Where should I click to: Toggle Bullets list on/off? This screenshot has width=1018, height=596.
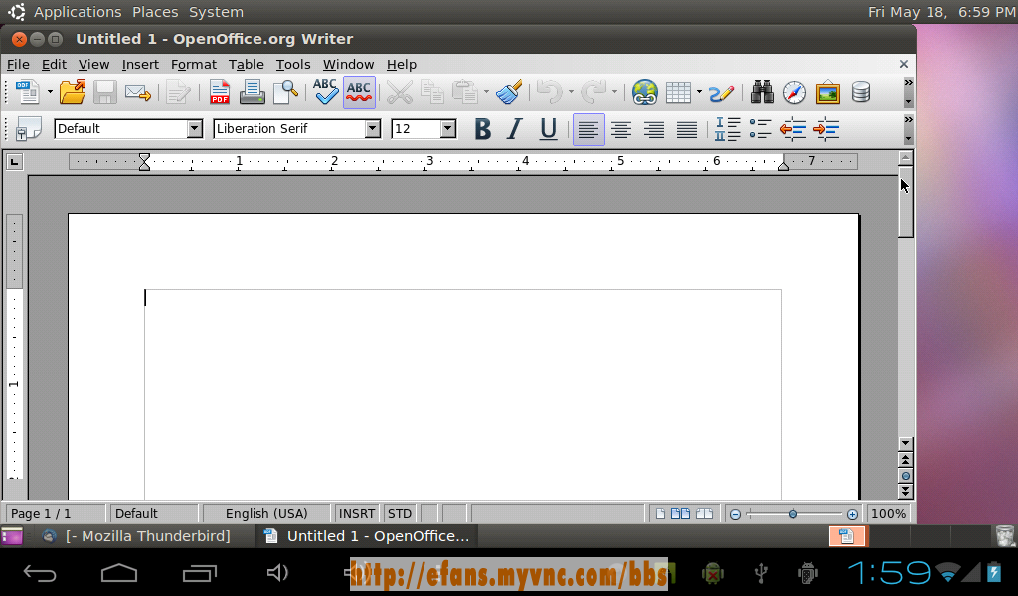pyautogui.click(x=761, y=129)
